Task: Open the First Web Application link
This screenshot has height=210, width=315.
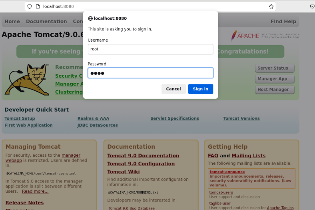Action: (28, 125)
